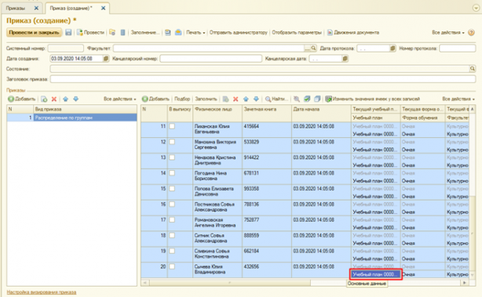This screenshot has height=297, width=482.
Task: Click the Заполнение... button
Action: pos(145,32)
